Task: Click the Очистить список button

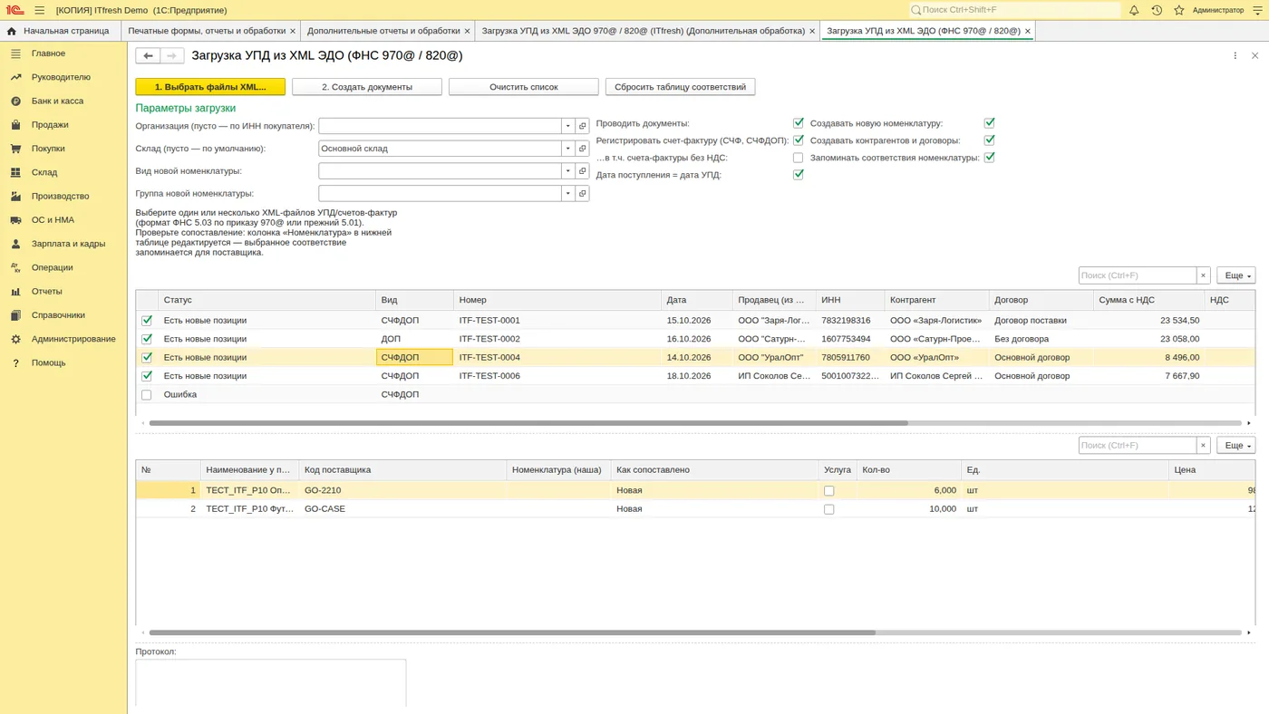Action: pyautogui.click(x=524, y=87)
